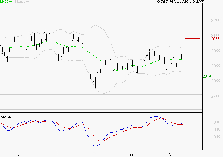
Task: Click the O month marker on the time axis
Action: (x=131, y=155)
